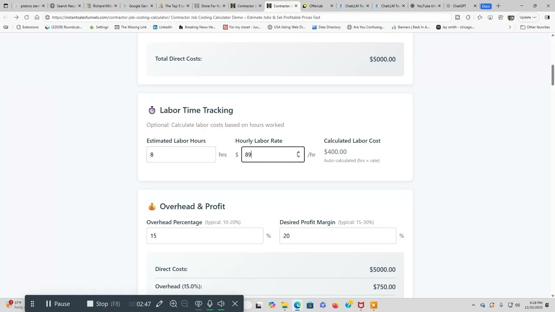Add page to favorites star icon
The height and width of the screenshot is (312, 555).
tap(480, 17)
